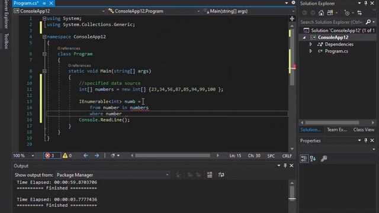The height and width of the screenshot is (213, 379).
Task: Navigate forward with the right arrow
Action: (97, 156)
